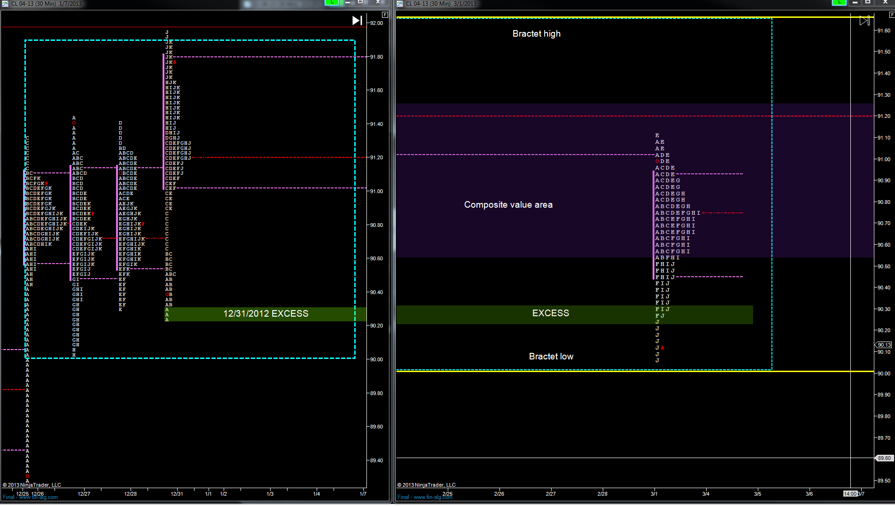Click the 91.20 price label on right chart axis
This screenshot has width=895, height=506.
point(884,116)
